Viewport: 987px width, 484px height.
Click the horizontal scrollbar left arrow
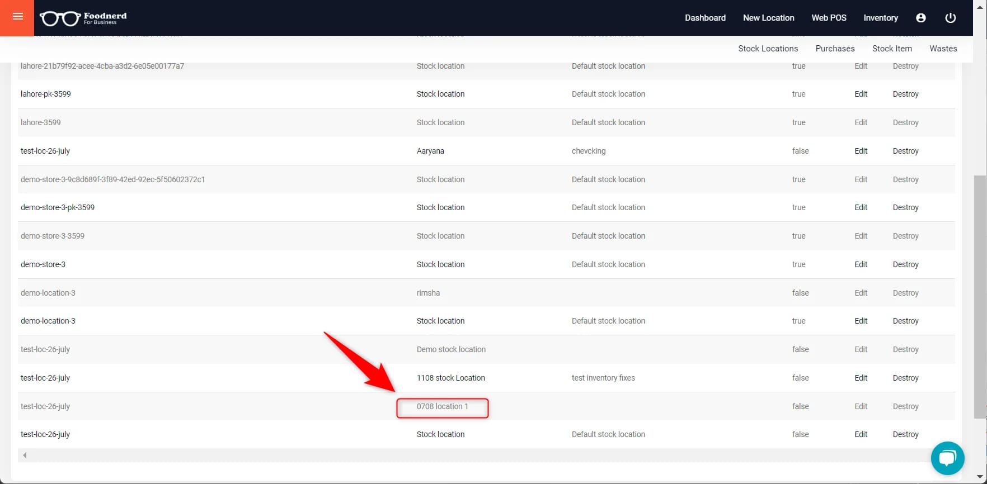click(25, 455)
